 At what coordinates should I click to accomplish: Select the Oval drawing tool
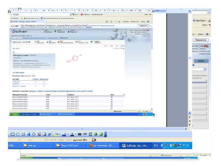[x=18, y=134]
